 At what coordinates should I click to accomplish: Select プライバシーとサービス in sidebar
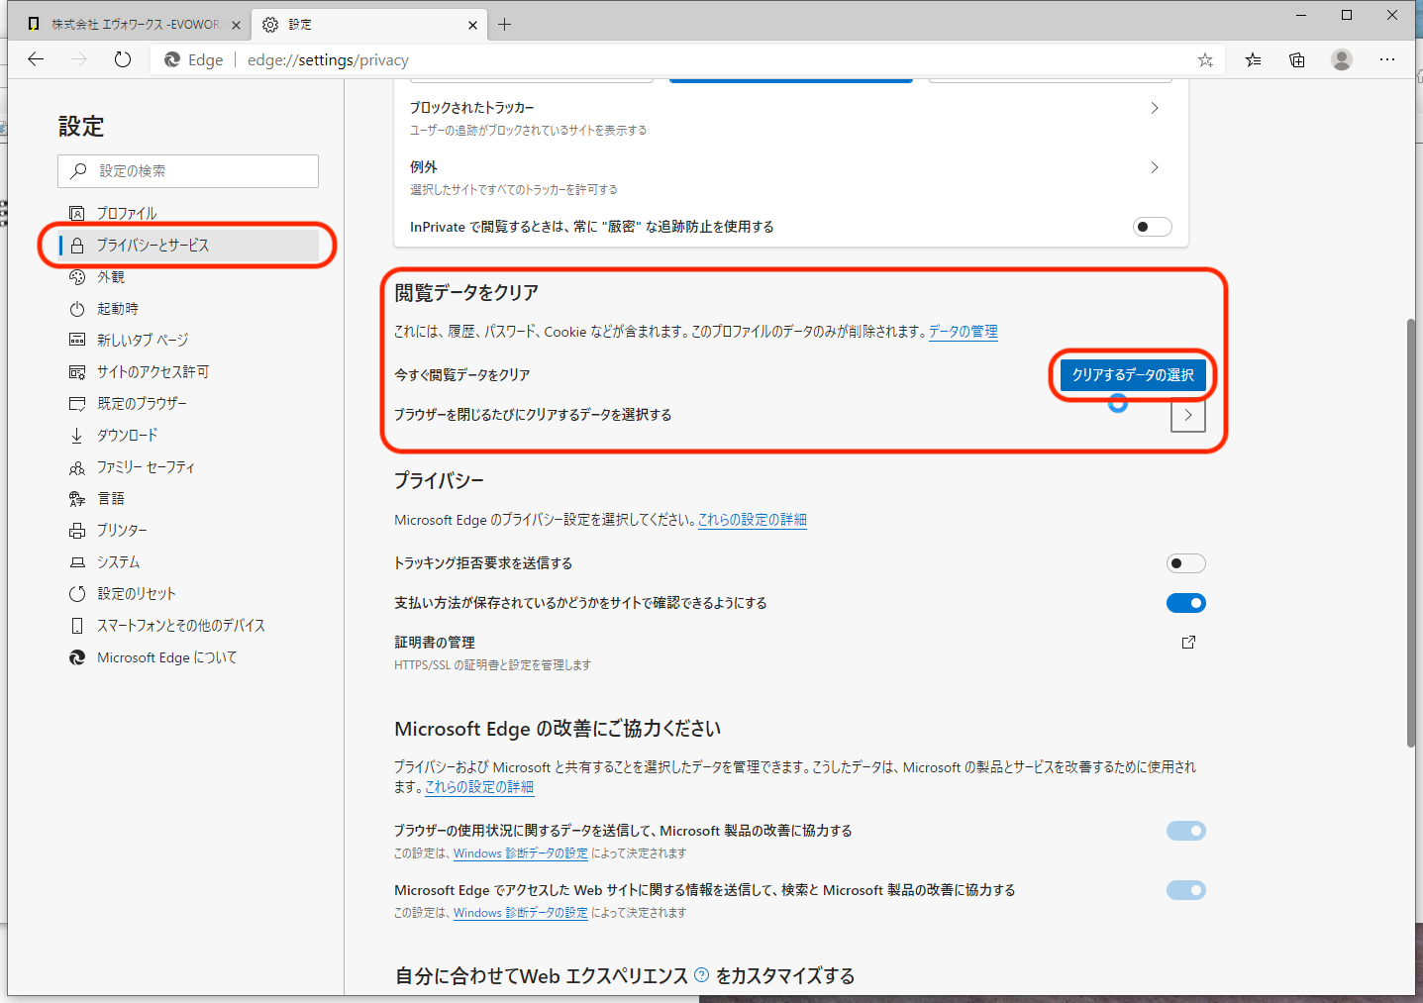(188, 245)
